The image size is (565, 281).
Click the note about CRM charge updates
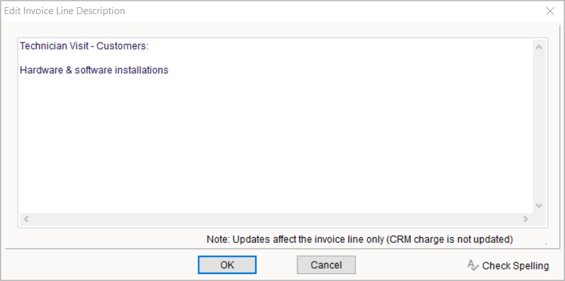tap(359, 239)
